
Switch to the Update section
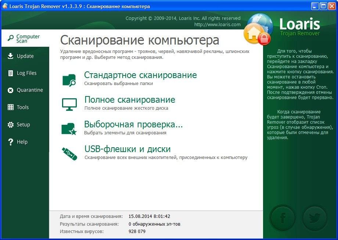(25, 56)
